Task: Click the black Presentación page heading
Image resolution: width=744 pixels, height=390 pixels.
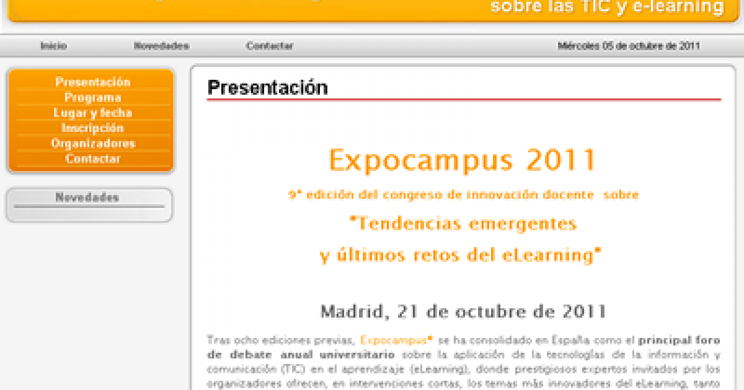Action: [x=267, y=88]
